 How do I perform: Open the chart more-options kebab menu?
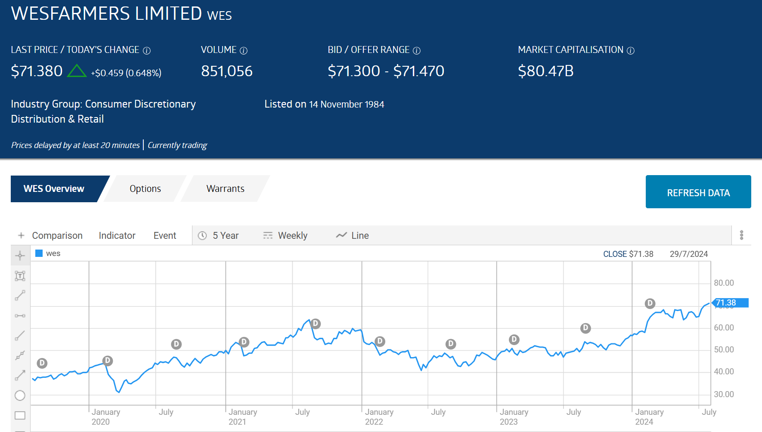pos(741,235)
